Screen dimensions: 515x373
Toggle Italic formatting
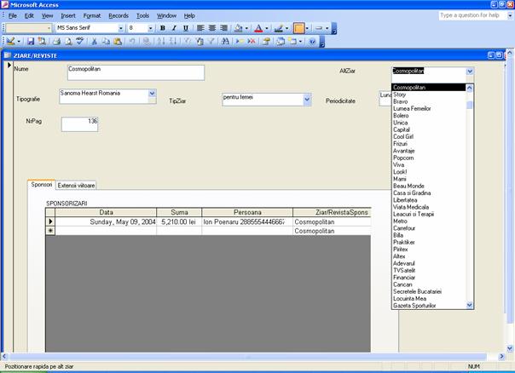click(x=173, y=28)
